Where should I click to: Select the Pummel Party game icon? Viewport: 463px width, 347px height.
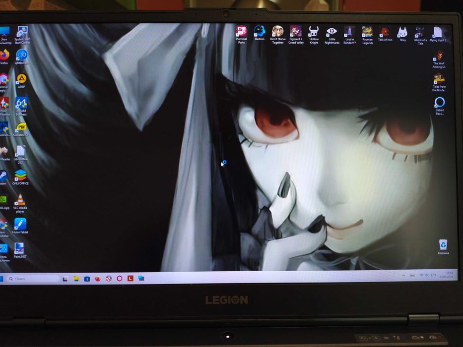coord(241,35)
